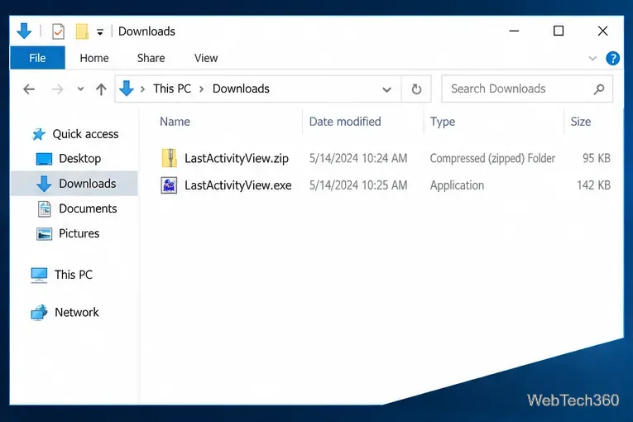Click the blue Help question mark icon
This screenshot has width=633, height=422.
tap(612, 58)
